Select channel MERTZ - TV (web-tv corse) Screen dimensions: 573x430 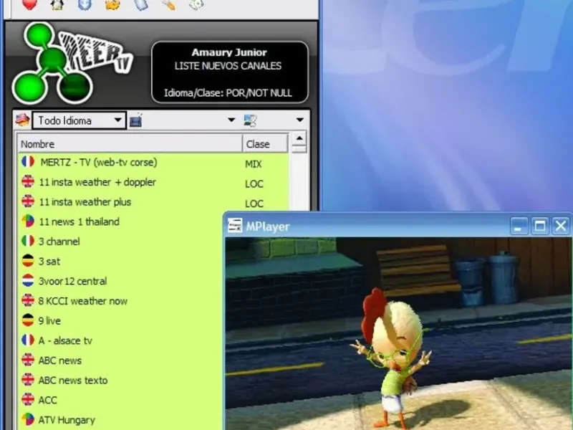point(99,162)
